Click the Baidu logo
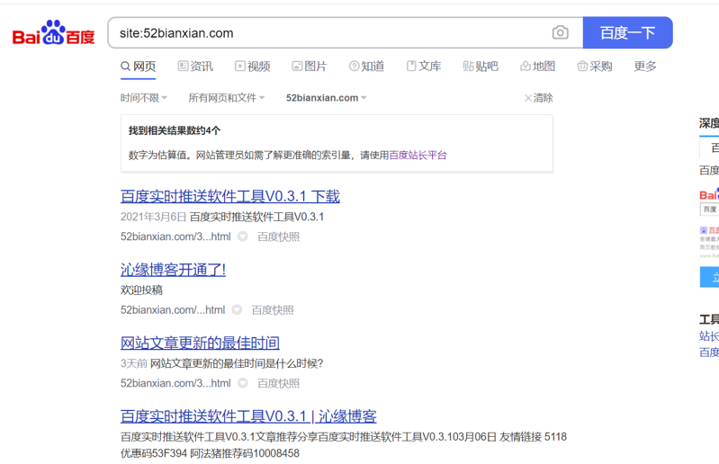Screen dimensions: 719x464 [53, 33]
